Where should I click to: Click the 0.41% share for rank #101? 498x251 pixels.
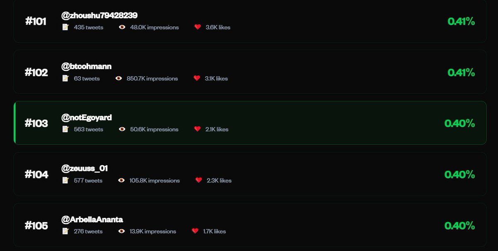[461, 22]
